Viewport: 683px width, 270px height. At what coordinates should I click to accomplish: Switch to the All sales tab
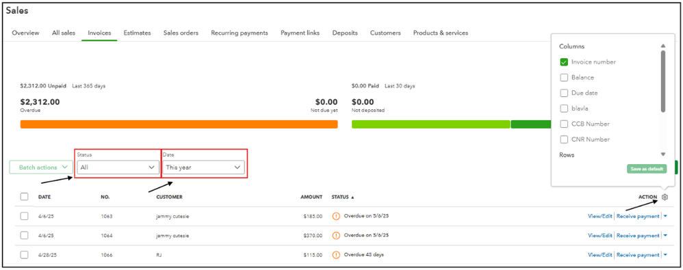click(64, 33)
